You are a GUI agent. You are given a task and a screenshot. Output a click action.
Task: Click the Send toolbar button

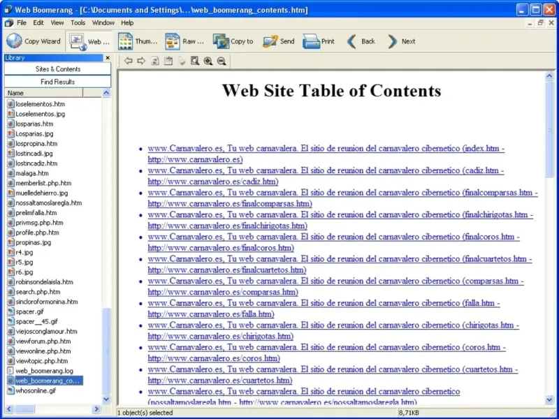[279, 41]
